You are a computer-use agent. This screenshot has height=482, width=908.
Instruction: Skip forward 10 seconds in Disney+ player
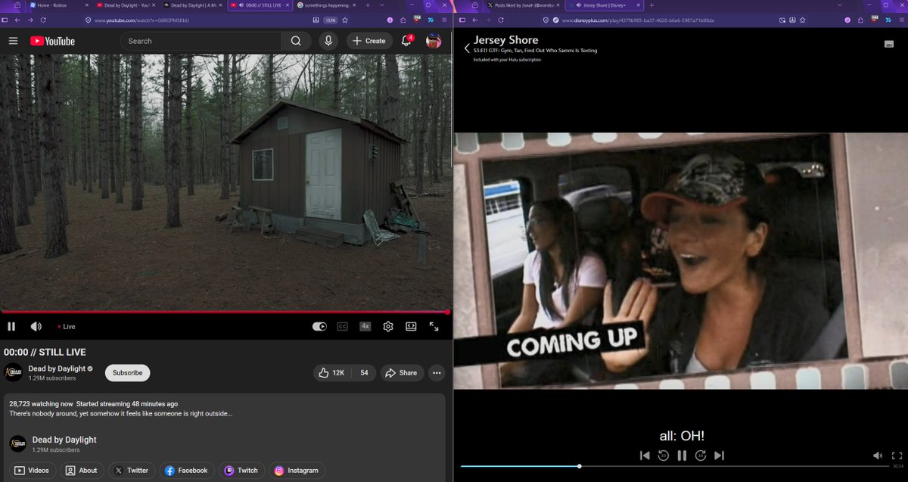tap(701, 456)
